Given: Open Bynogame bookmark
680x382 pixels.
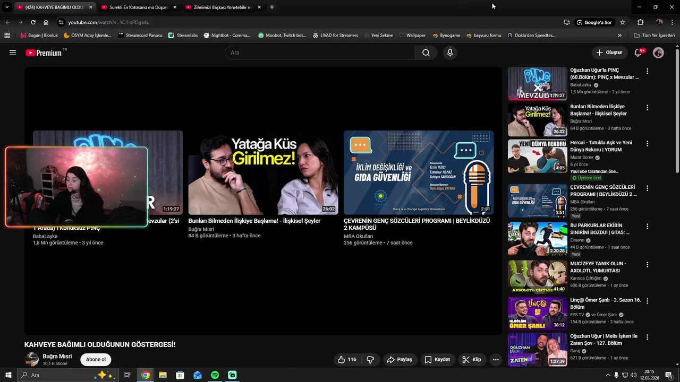Looking at the screenshot, I should point(446,36).
